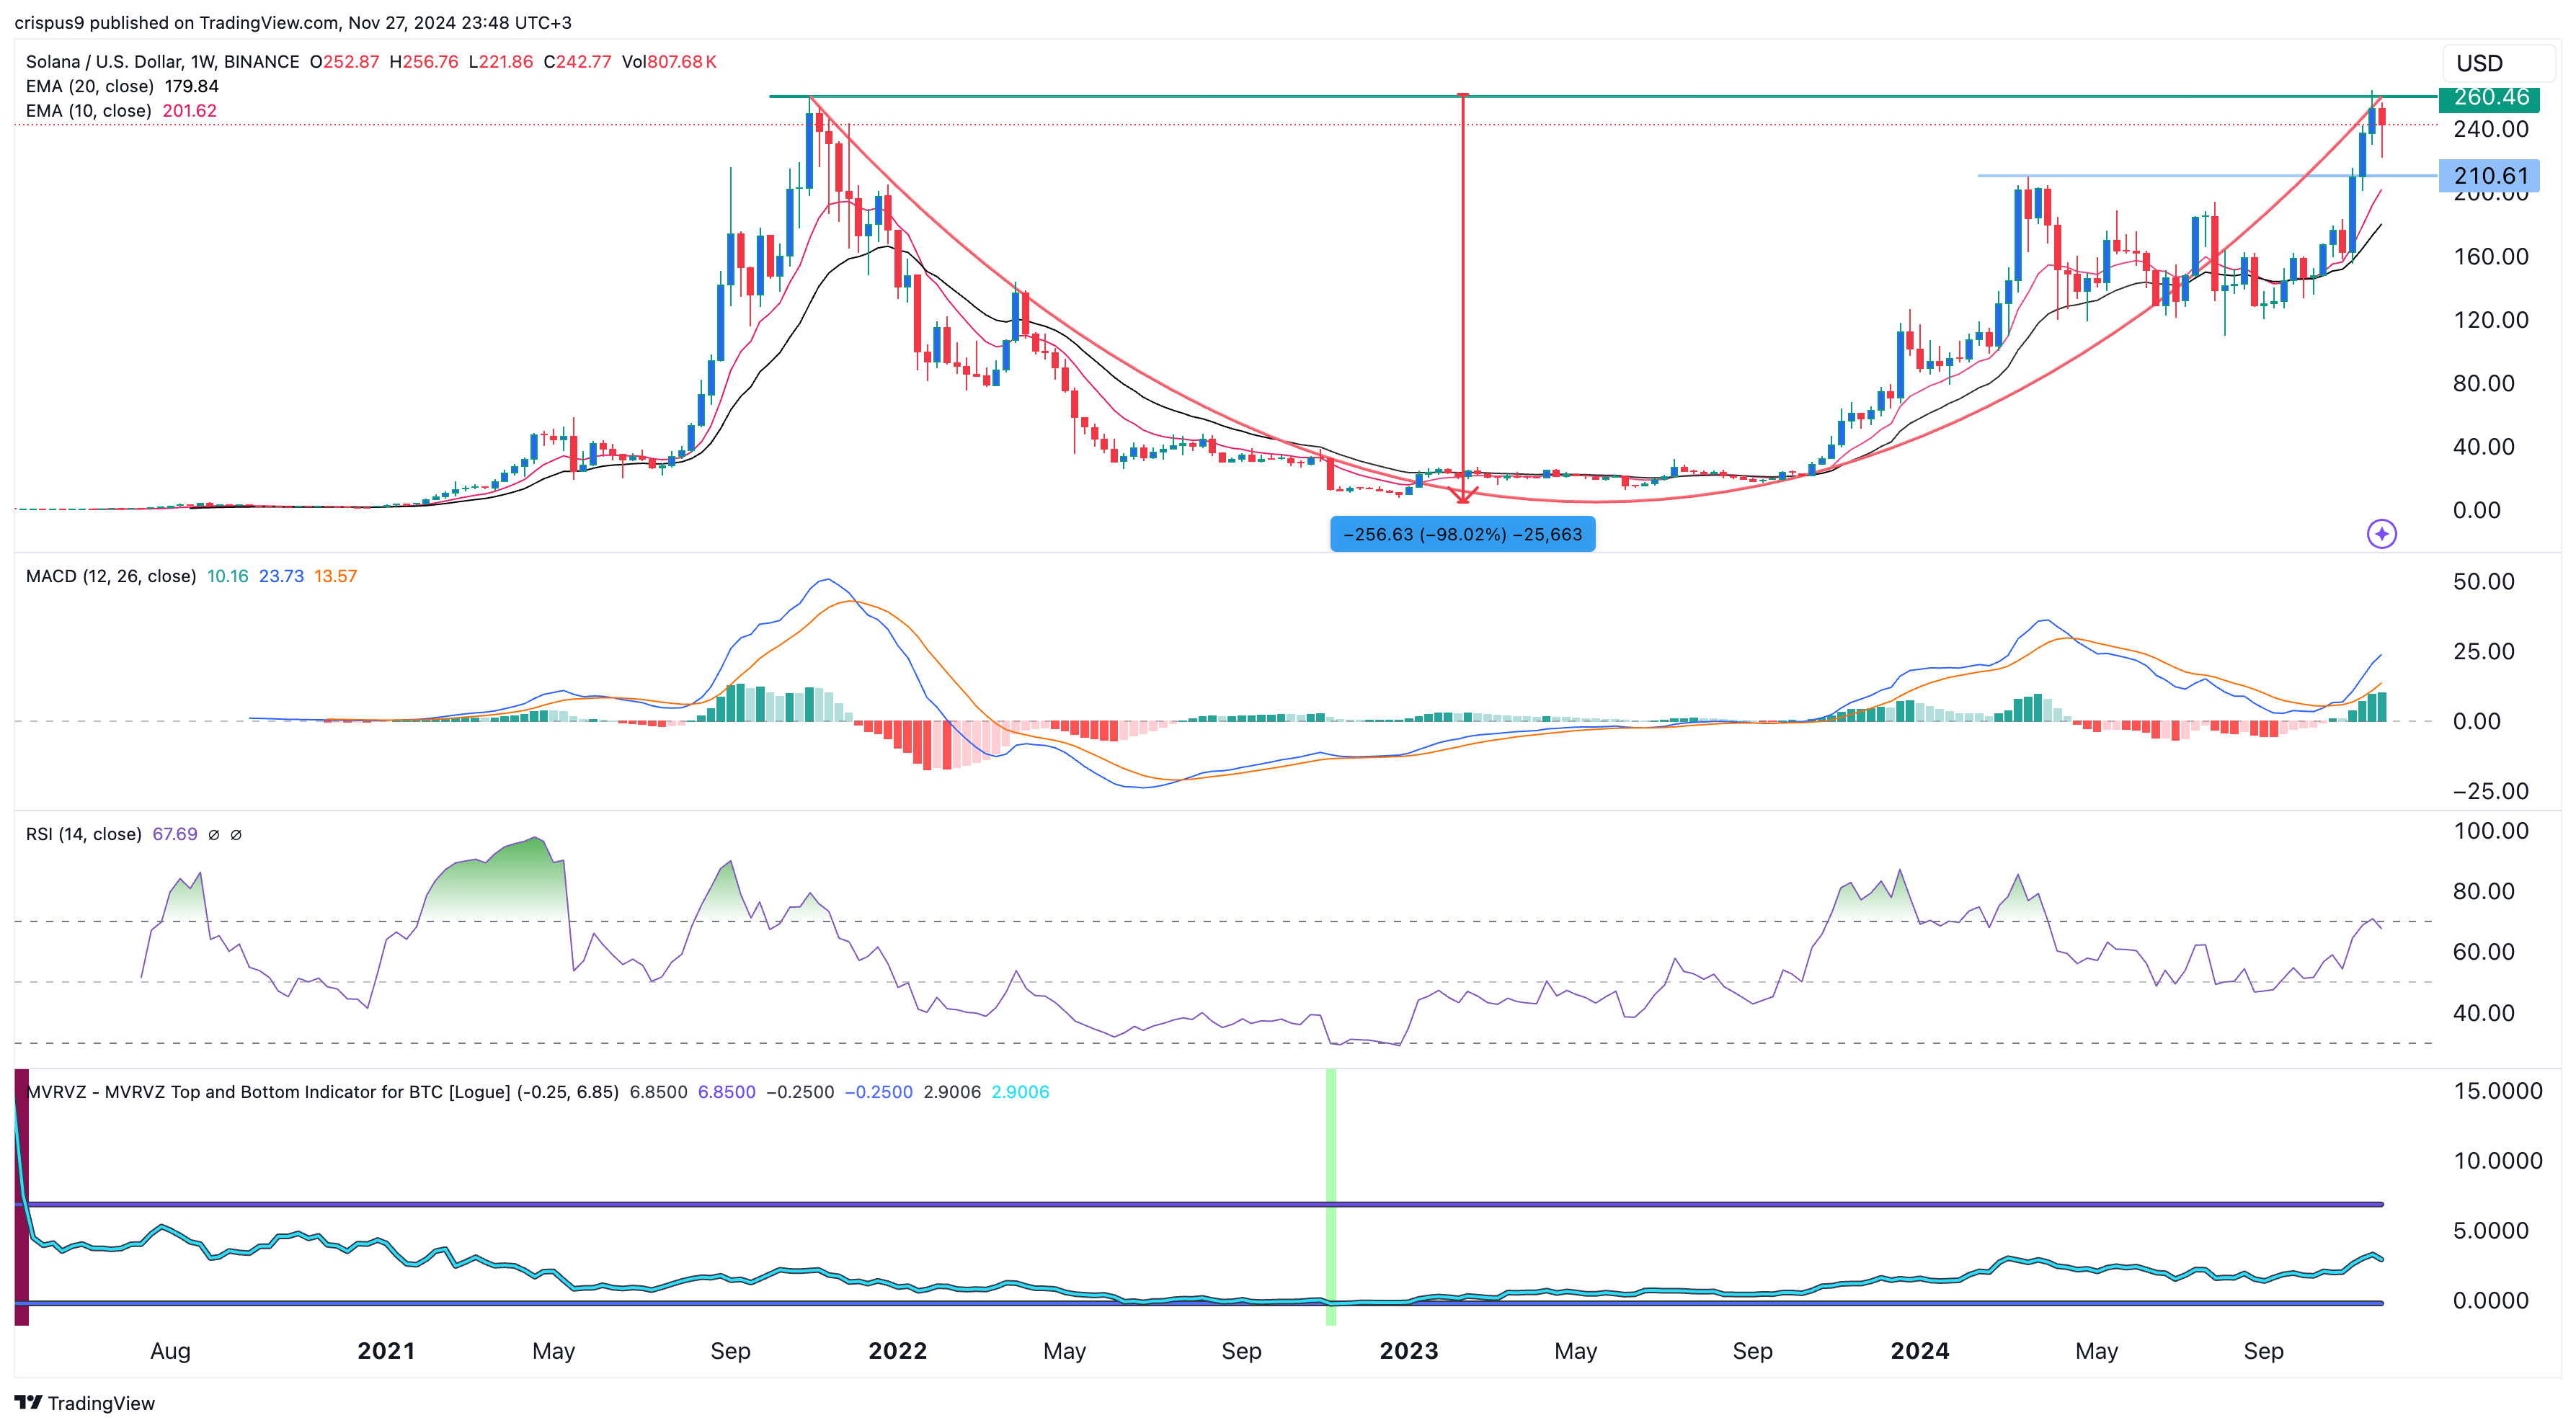The height and width of the screenshot is (1428, 2576).
Task: Click the green vertical marker in MVRVZ pane
Action: coord(1331,1197)
